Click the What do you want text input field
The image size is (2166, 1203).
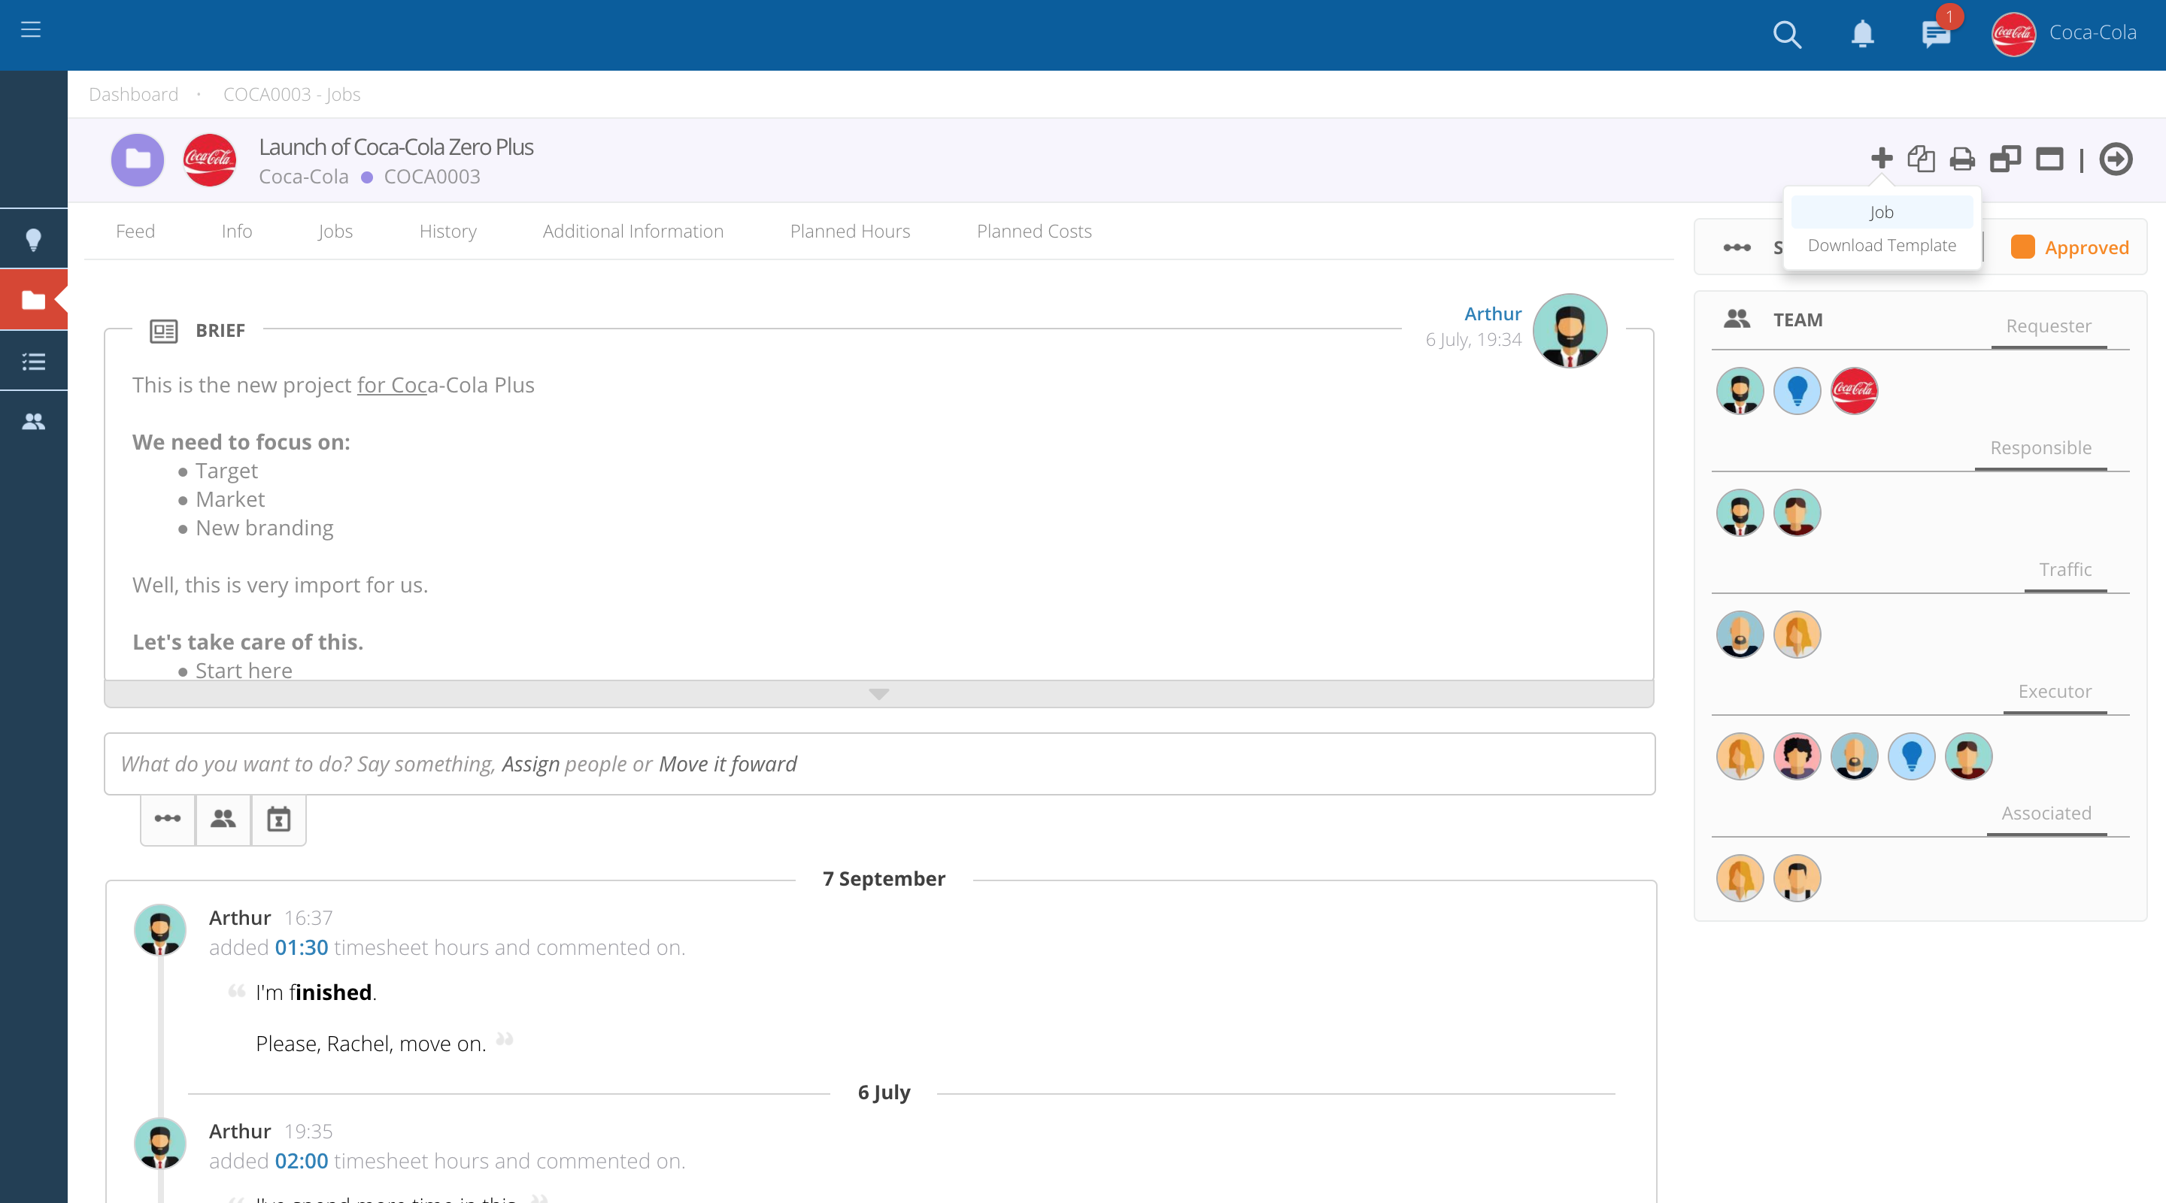pyautogui.click(x=881, y=763)
